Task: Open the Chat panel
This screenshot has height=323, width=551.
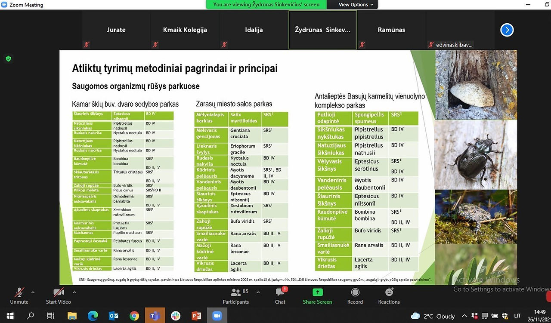Action: (x=280, y=296)
